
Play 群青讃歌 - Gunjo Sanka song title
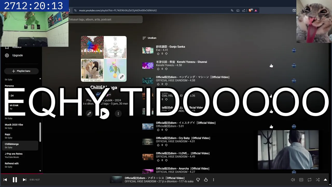pos(170,47)
